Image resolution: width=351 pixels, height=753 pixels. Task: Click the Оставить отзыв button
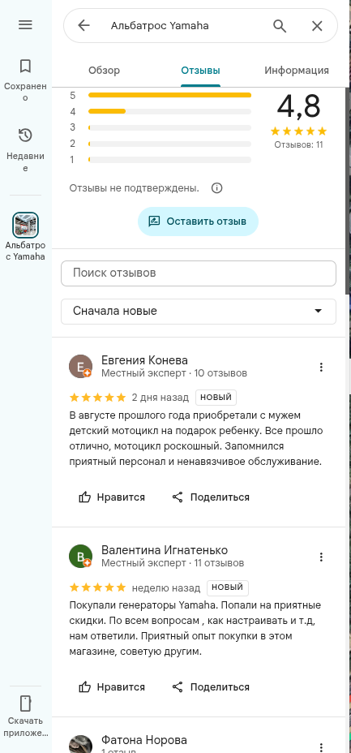[198, 222]
